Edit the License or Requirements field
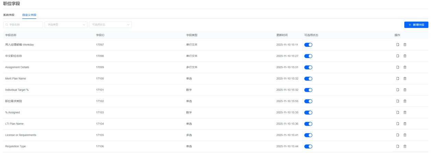 point(398,135)
